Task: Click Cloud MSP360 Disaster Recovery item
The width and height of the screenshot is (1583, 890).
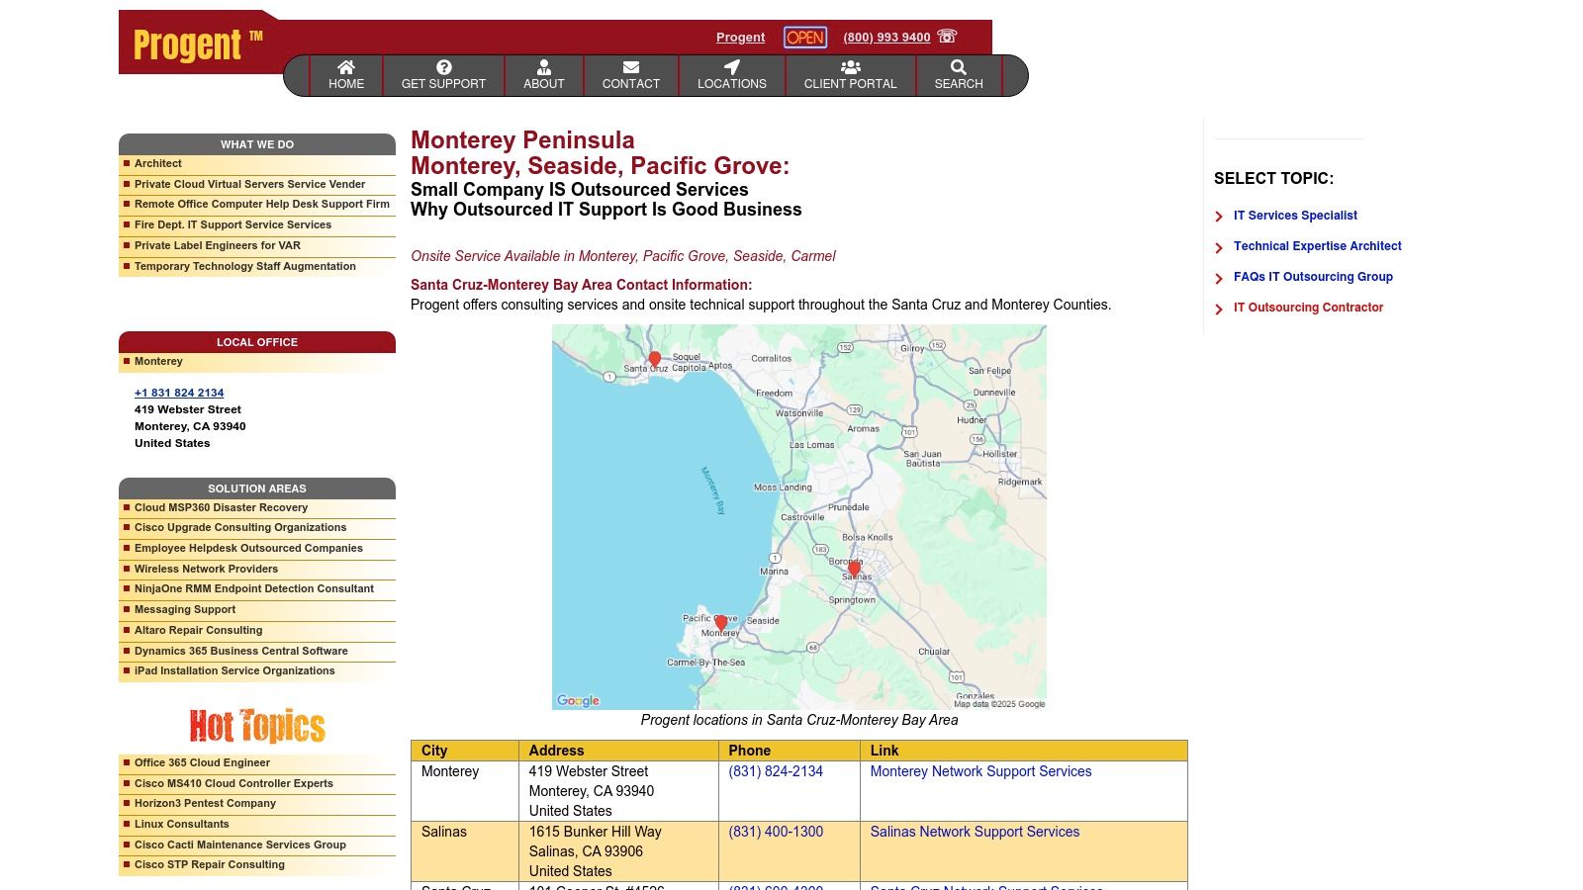Action: (221, 507)
